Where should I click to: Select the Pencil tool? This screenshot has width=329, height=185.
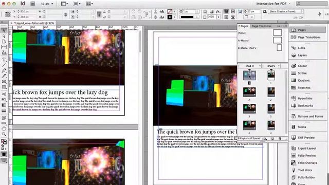tap(4, 76)
